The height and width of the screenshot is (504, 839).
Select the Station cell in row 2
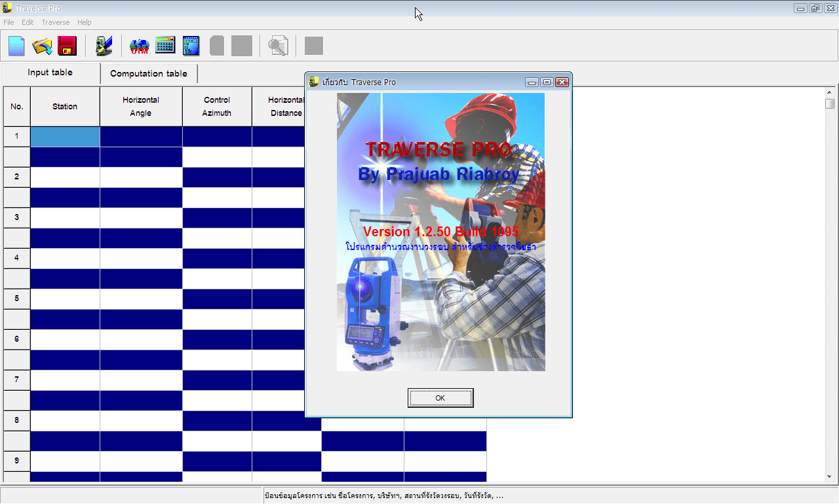click(65, 177)
